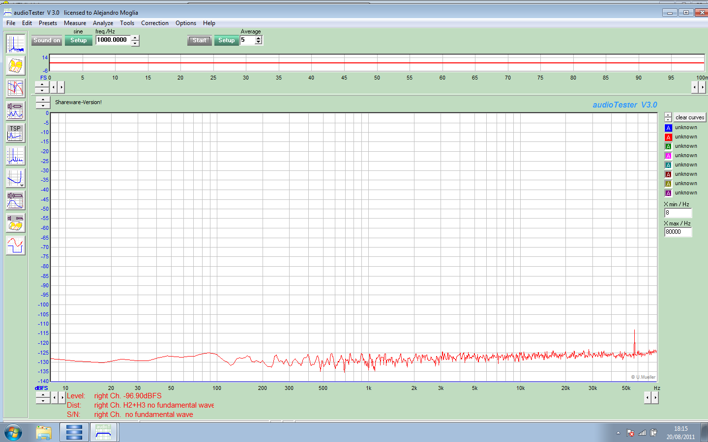Shift the level meter view left
Viewport: 708px width, 442px height.
click(54, 87)
